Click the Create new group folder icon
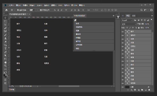 click(x=142, y=90)
